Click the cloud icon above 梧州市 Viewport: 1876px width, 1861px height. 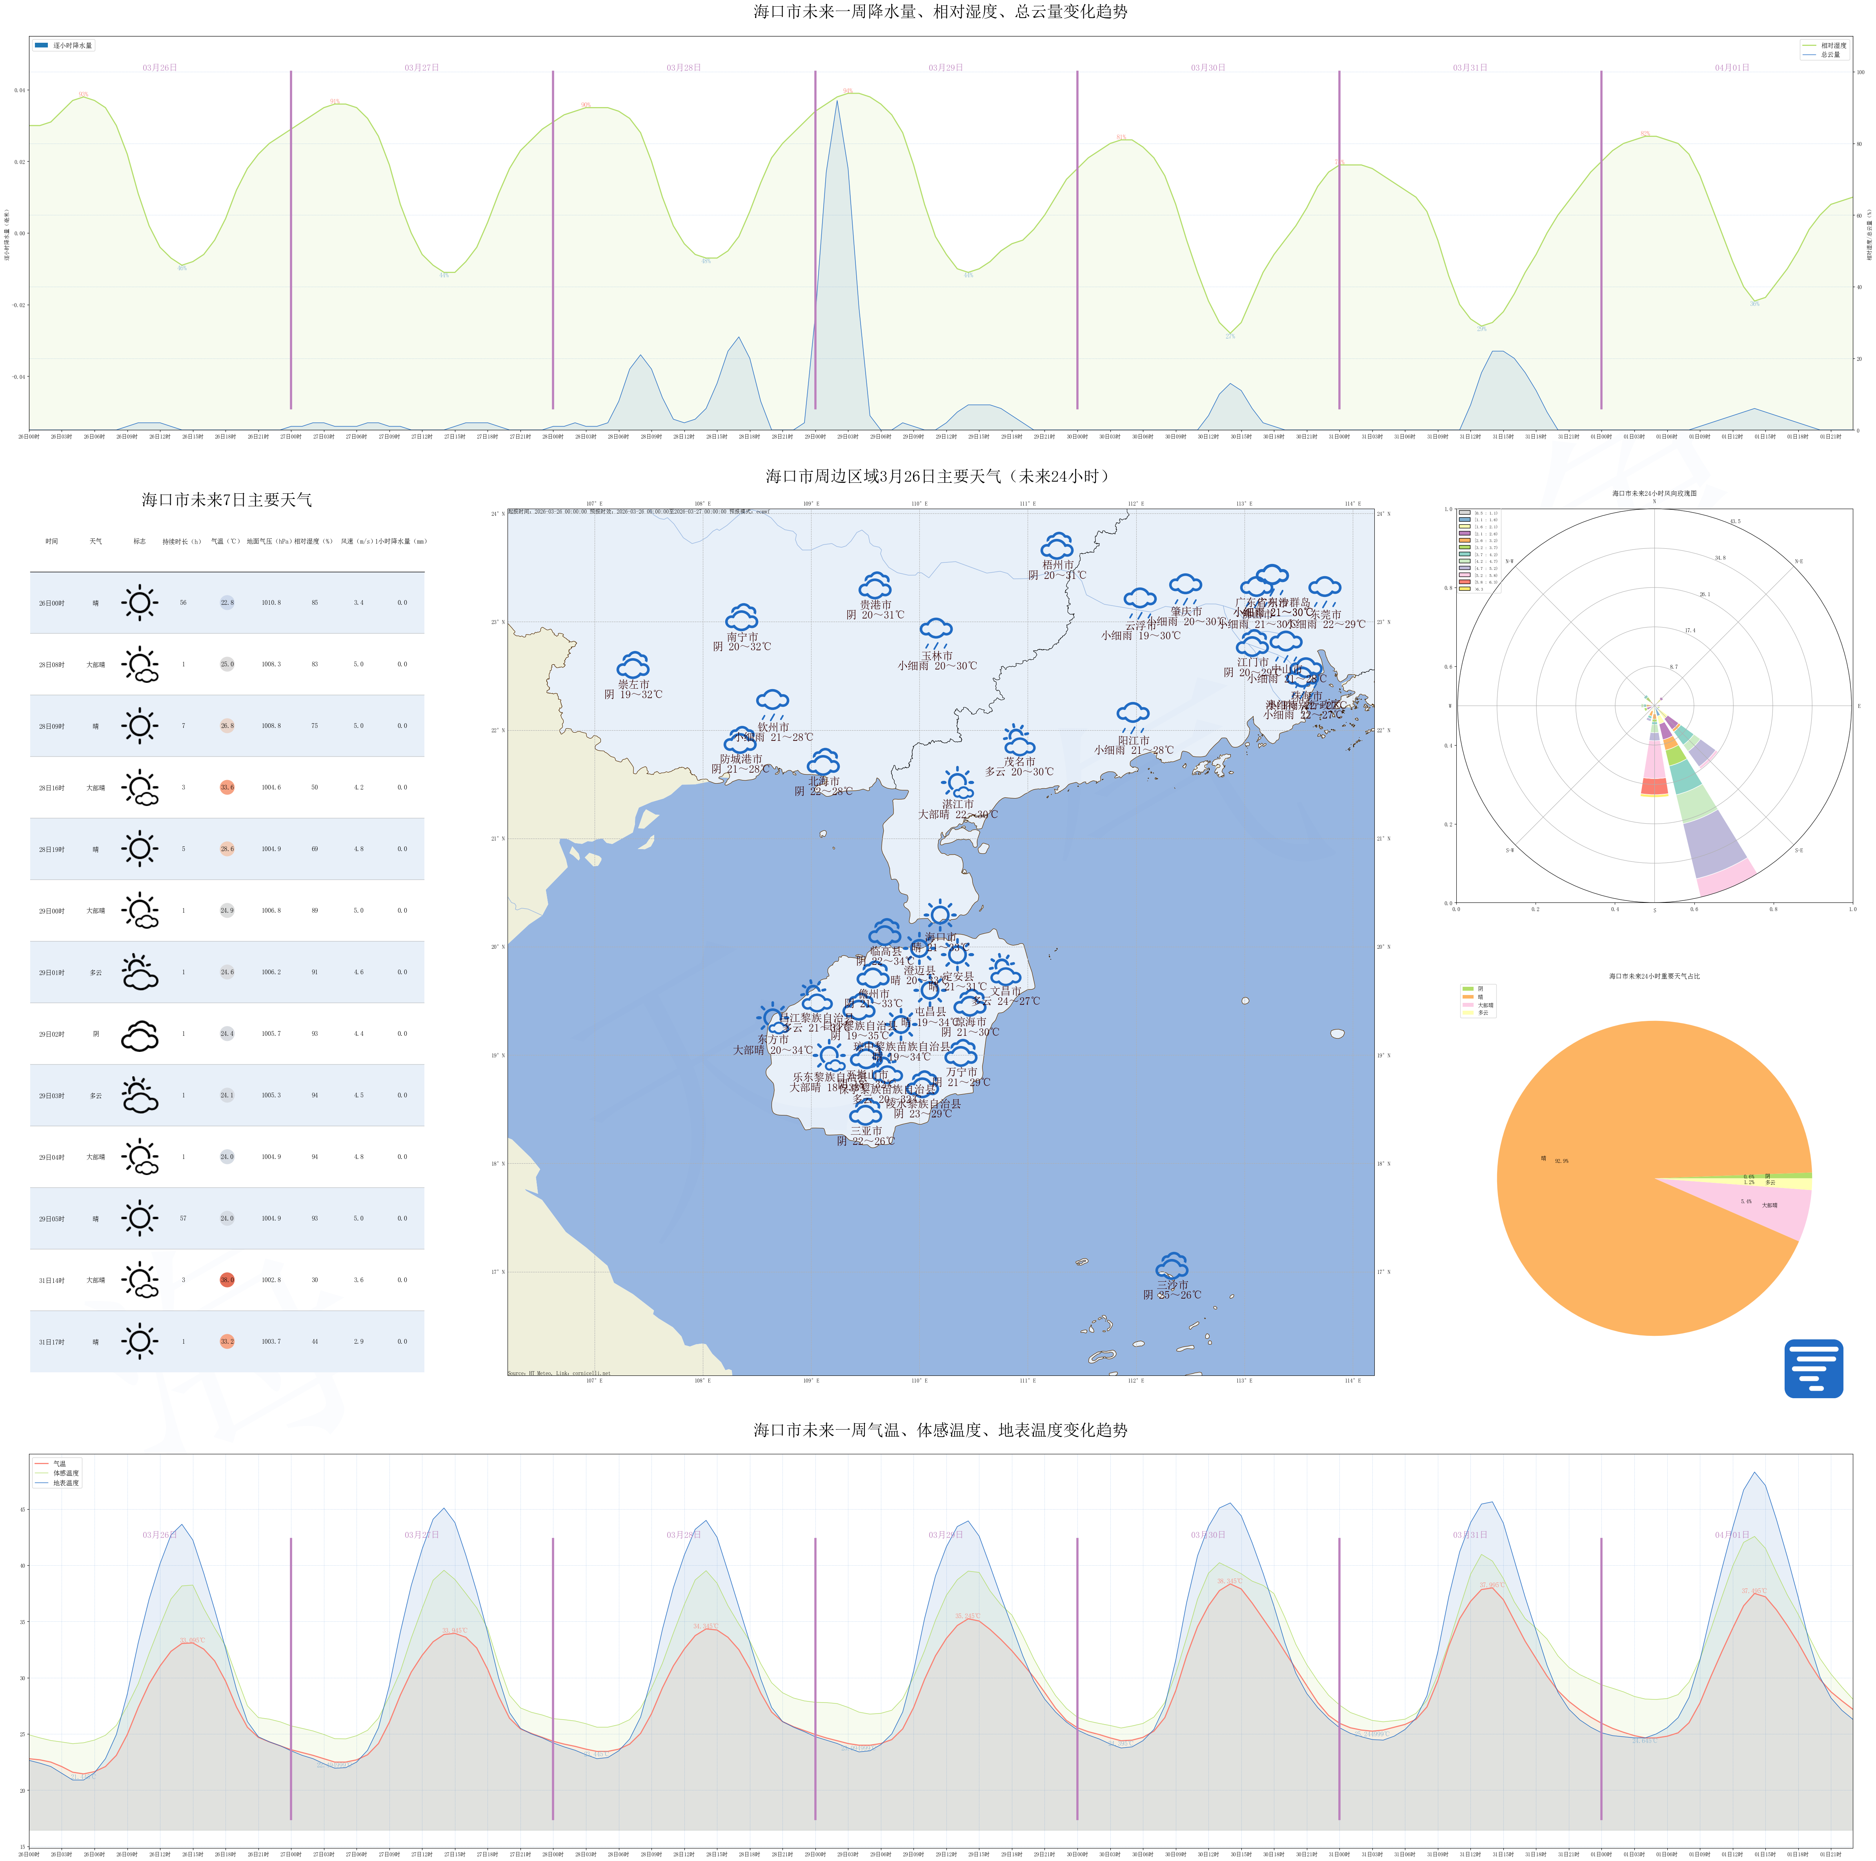coord(1057,545)
